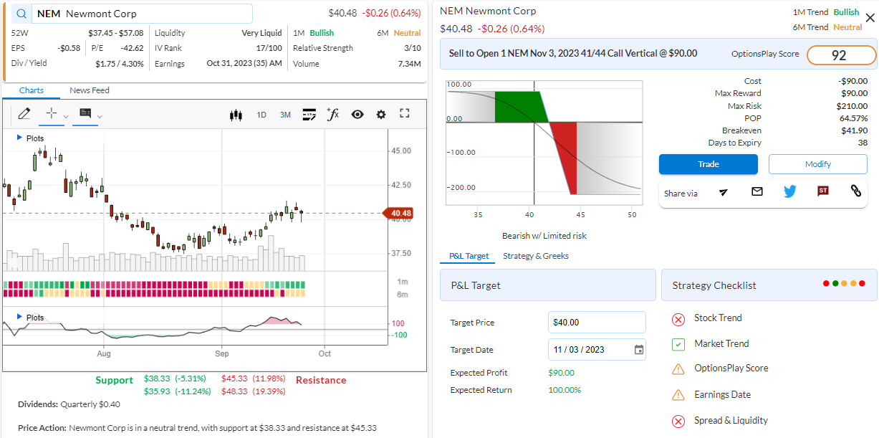
Task: Click the red X icon beside Stock Trend
Action: click(x=678, y=319)
